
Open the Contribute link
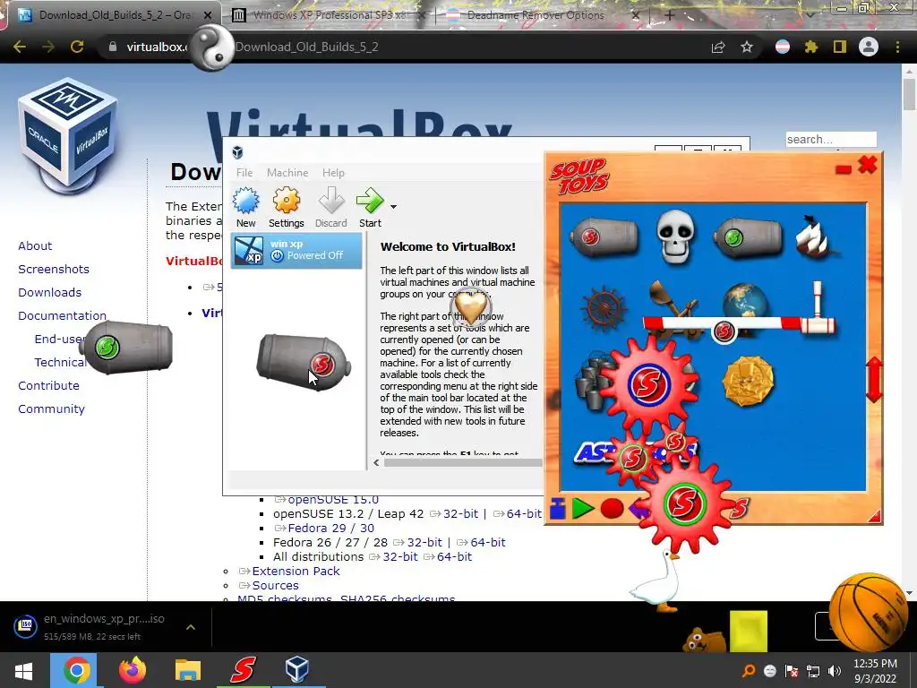click(x=48, y=385)
